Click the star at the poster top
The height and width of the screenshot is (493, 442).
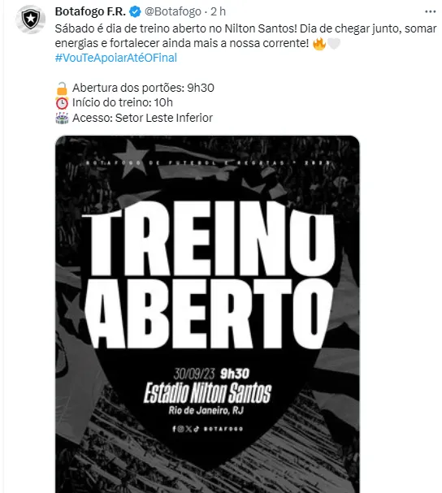point(131,158)
